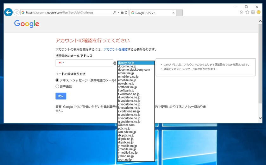The height and width of the screenshot is (165, 266).
Task: Pick k.vodafone.ne.jp from the list
Action: [x=136, y=108]
